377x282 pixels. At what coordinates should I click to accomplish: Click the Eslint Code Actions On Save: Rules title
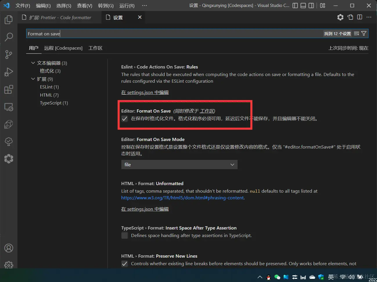pos(159,67)
